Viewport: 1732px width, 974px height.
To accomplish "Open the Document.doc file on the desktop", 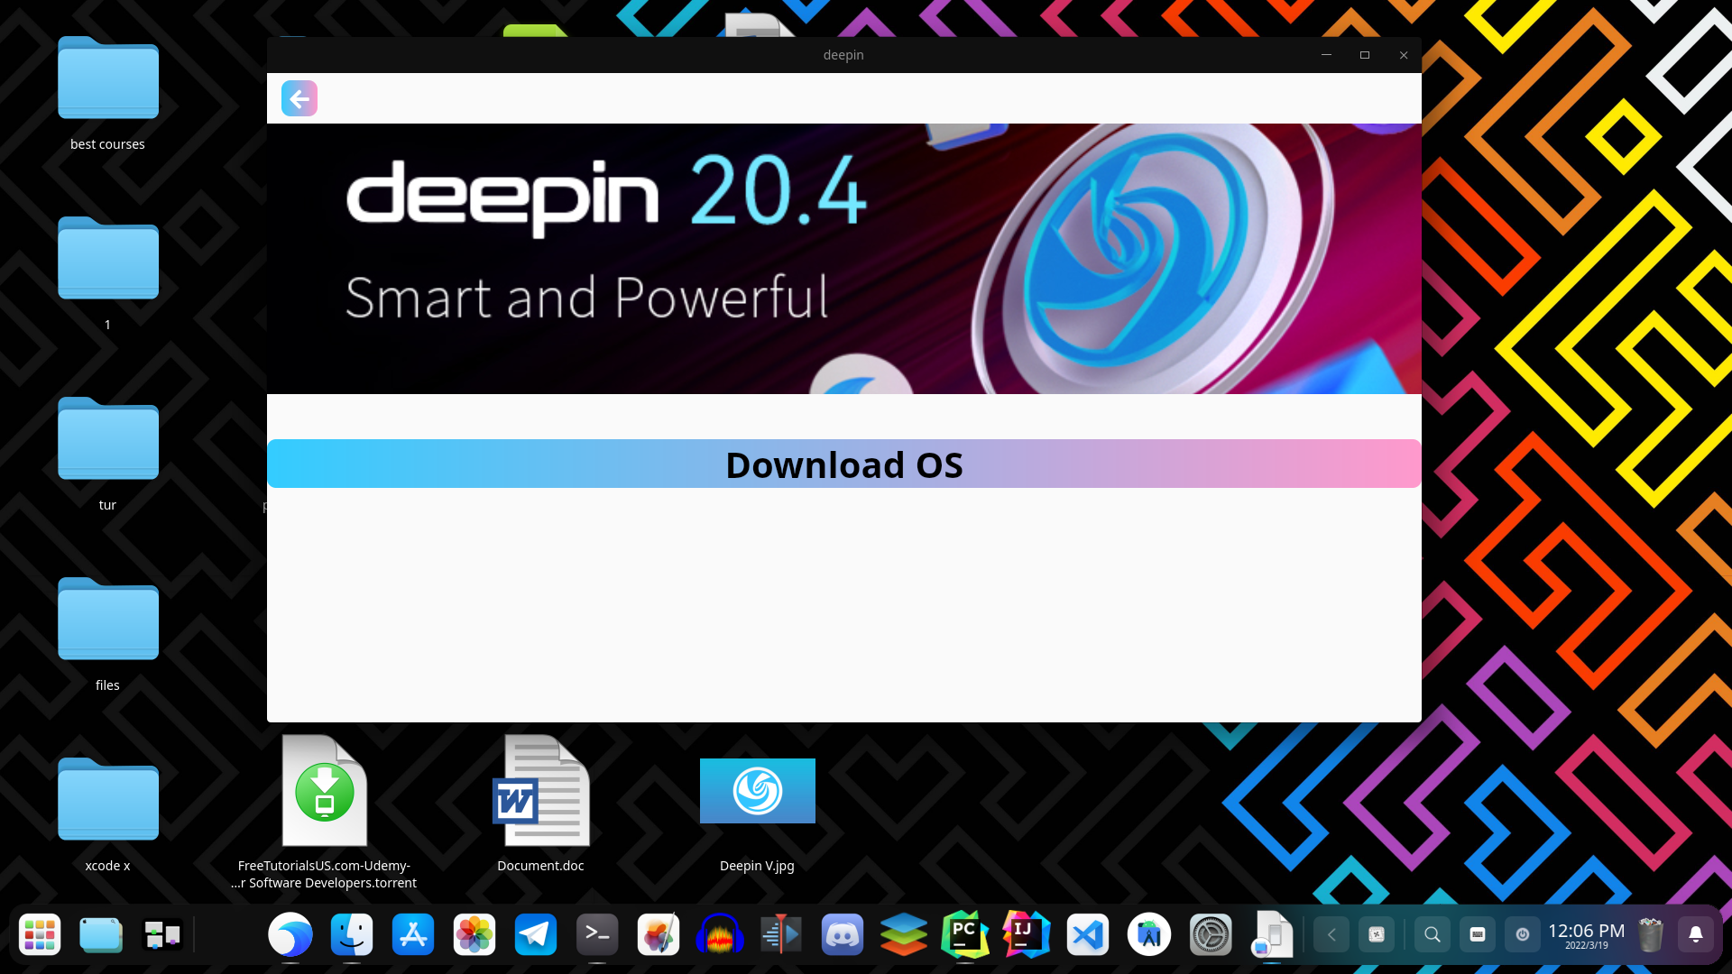I will pos(539,791).
